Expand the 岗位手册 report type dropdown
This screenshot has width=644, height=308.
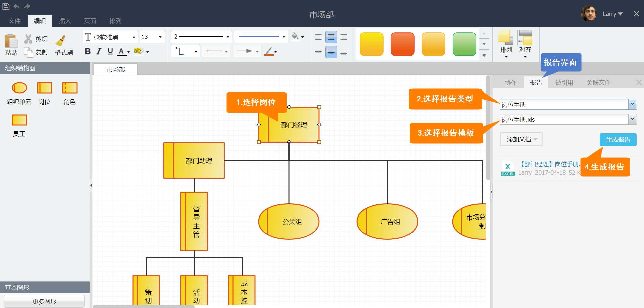tap(632, 104)
